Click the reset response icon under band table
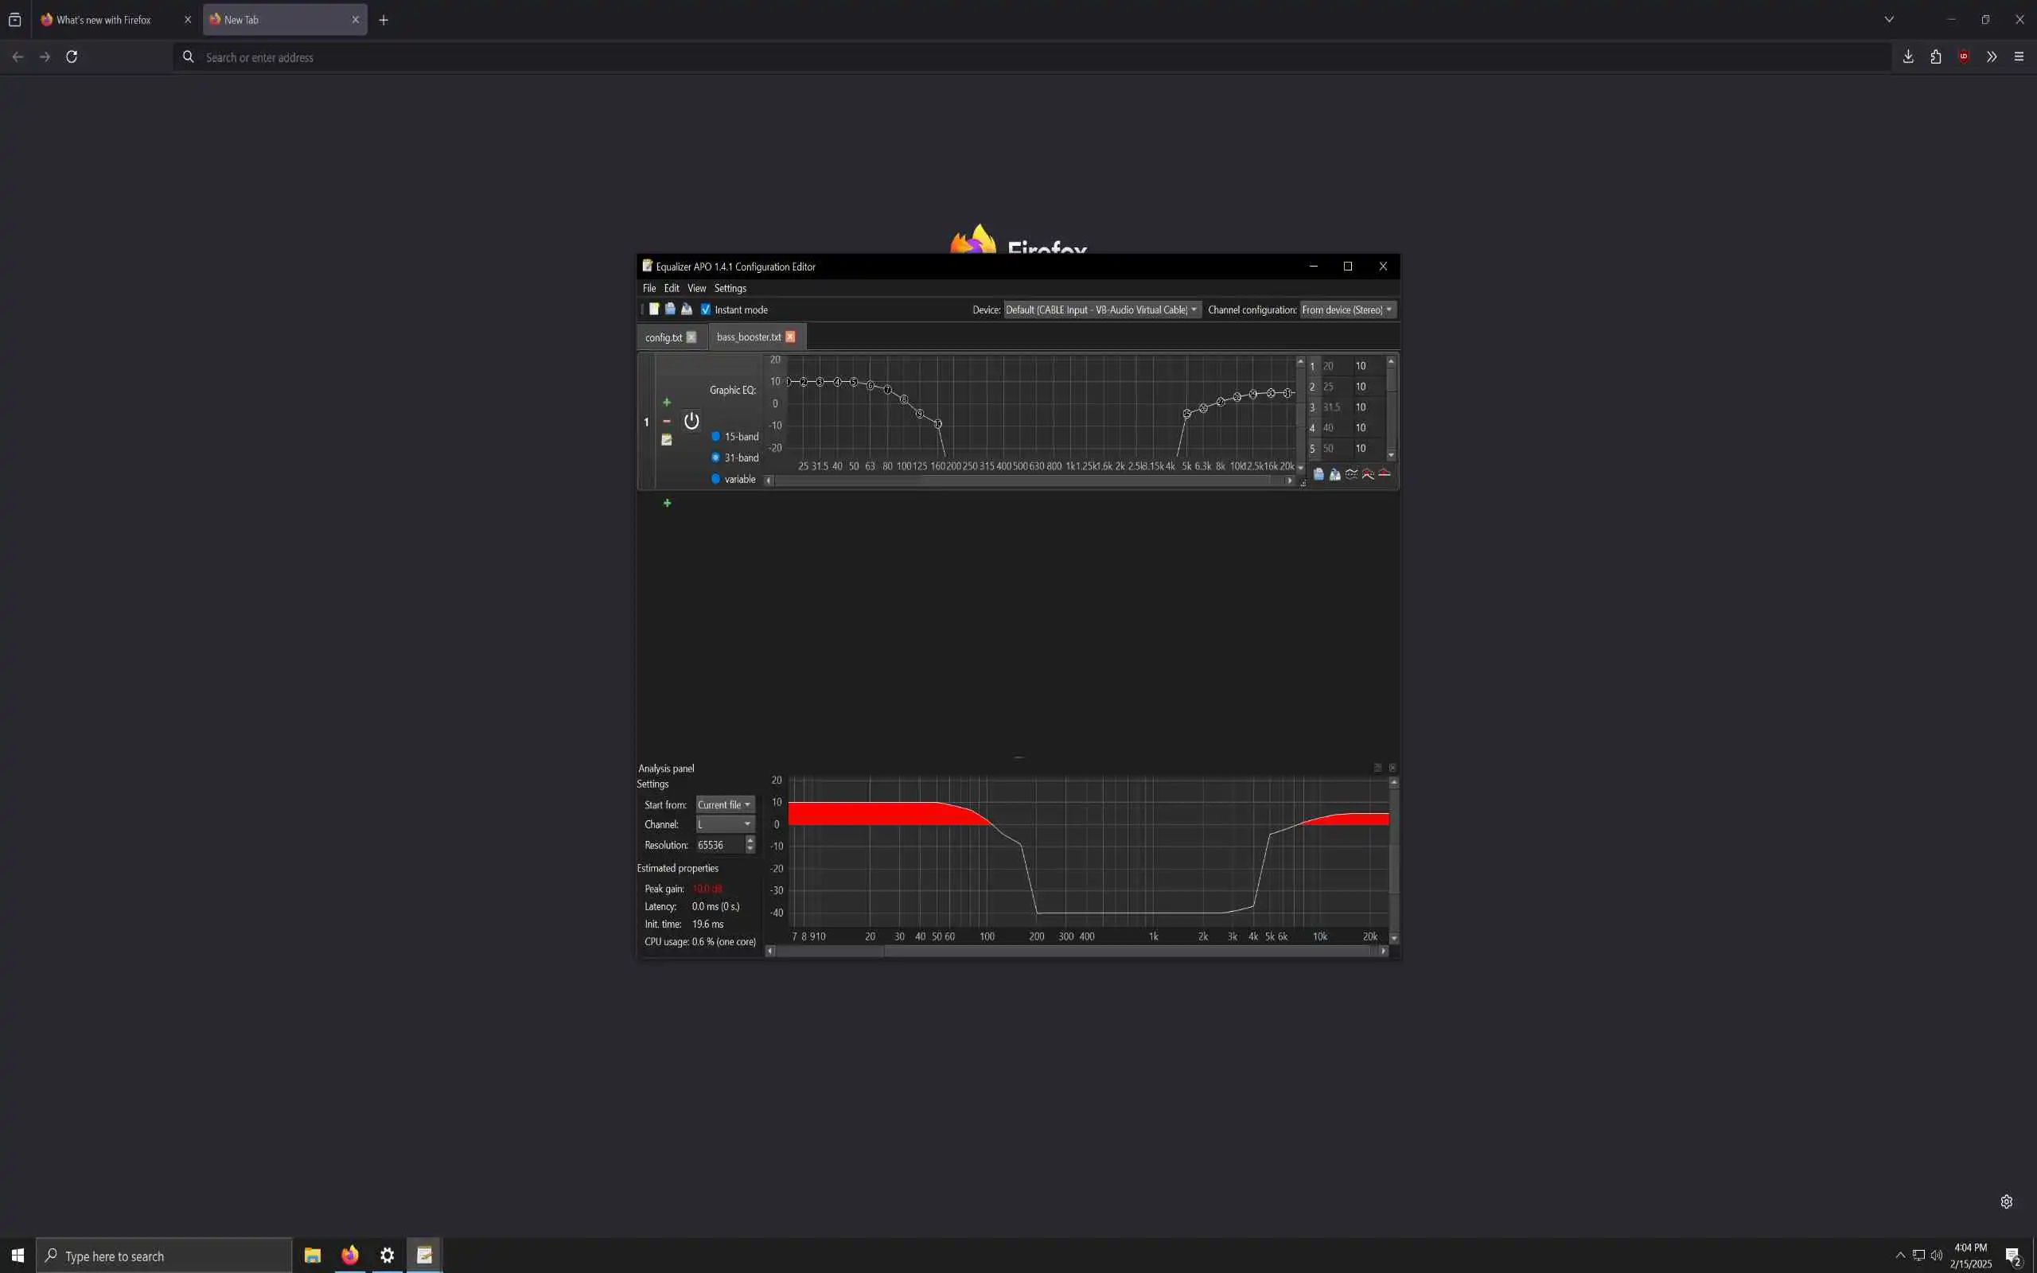Image resolution: width=2037 pixels, height=1273 pixels. coord(1384,474)
